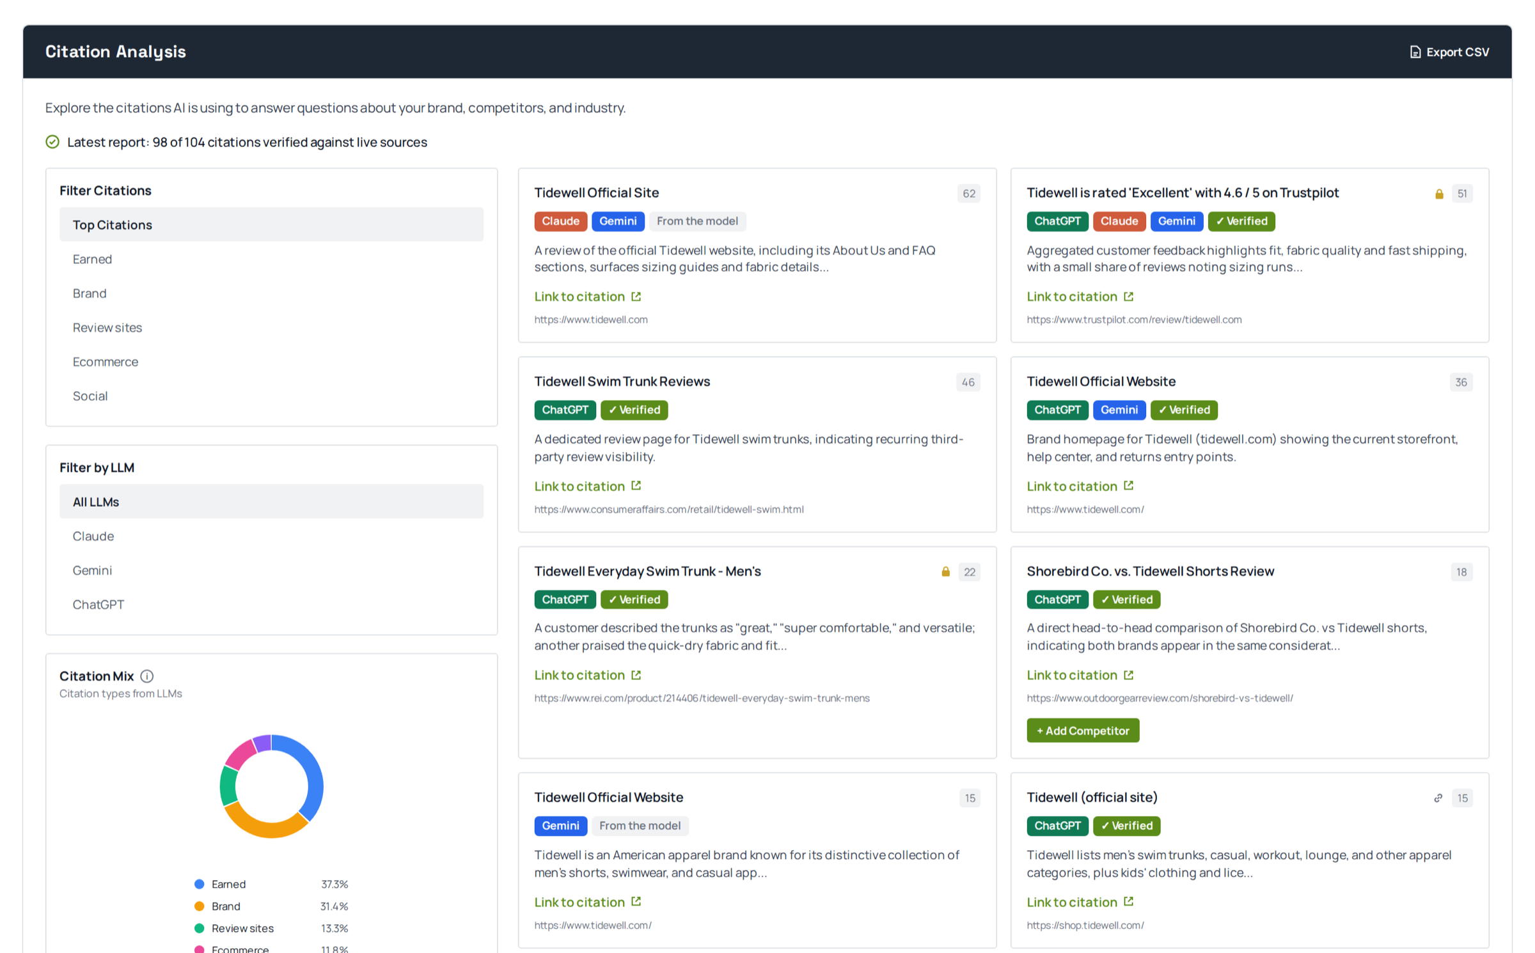This screenshot has width=1535, height=953.
Task: Select the Review sites filter
Action: pos(271,327)
